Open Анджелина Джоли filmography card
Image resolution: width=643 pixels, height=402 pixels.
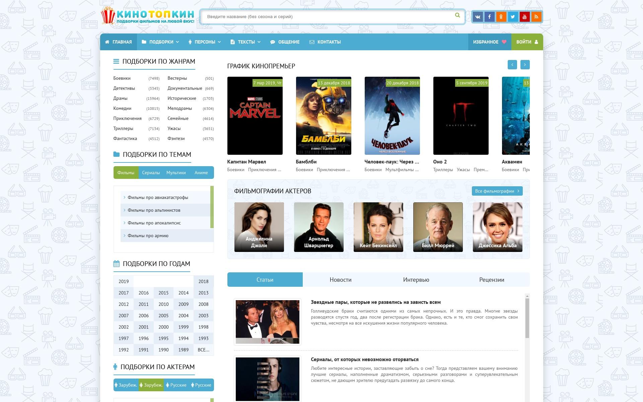[x=259, y=227]
